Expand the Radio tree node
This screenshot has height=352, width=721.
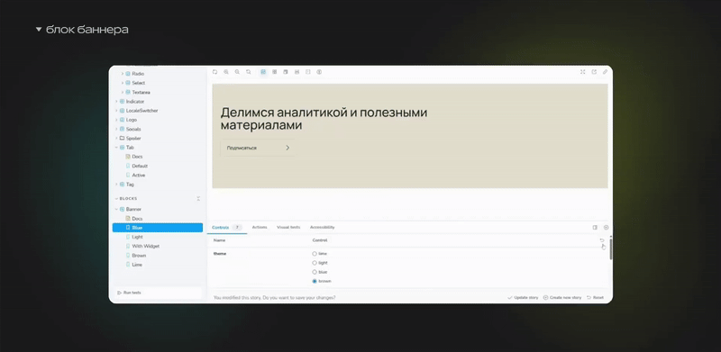(123, 74)
